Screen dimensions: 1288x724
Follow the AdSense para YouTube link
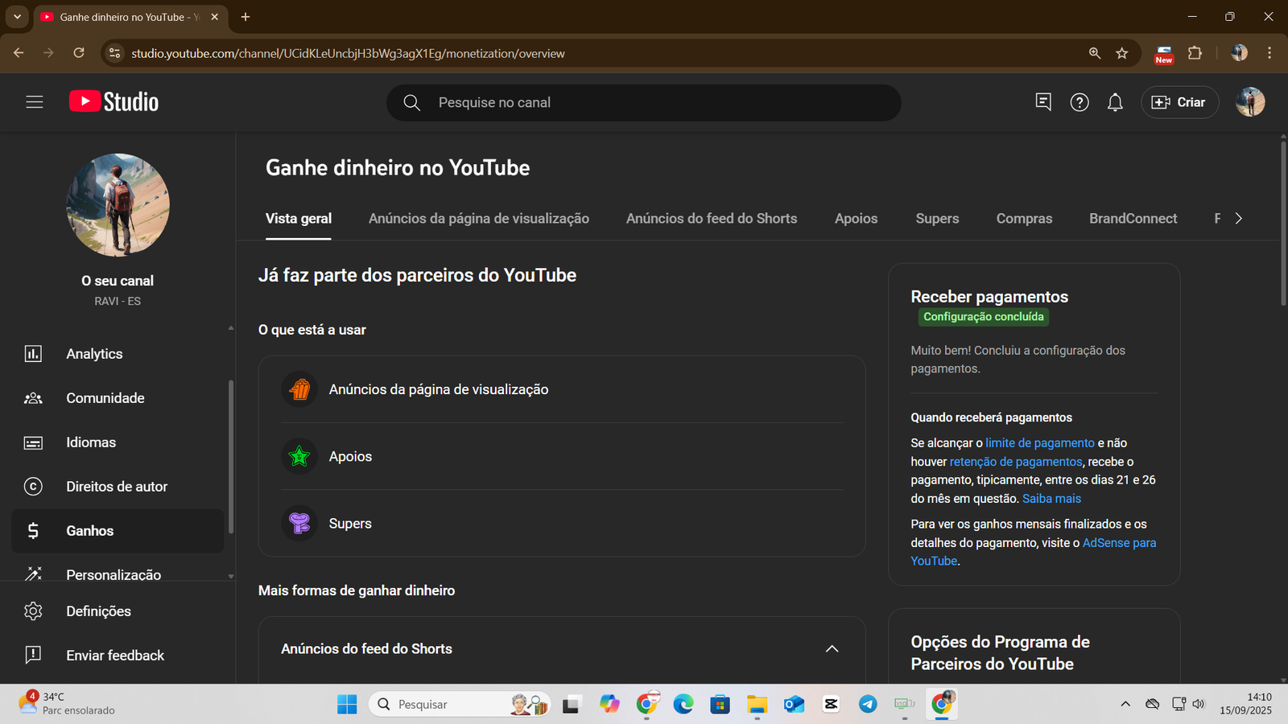tap(1118, 543)
